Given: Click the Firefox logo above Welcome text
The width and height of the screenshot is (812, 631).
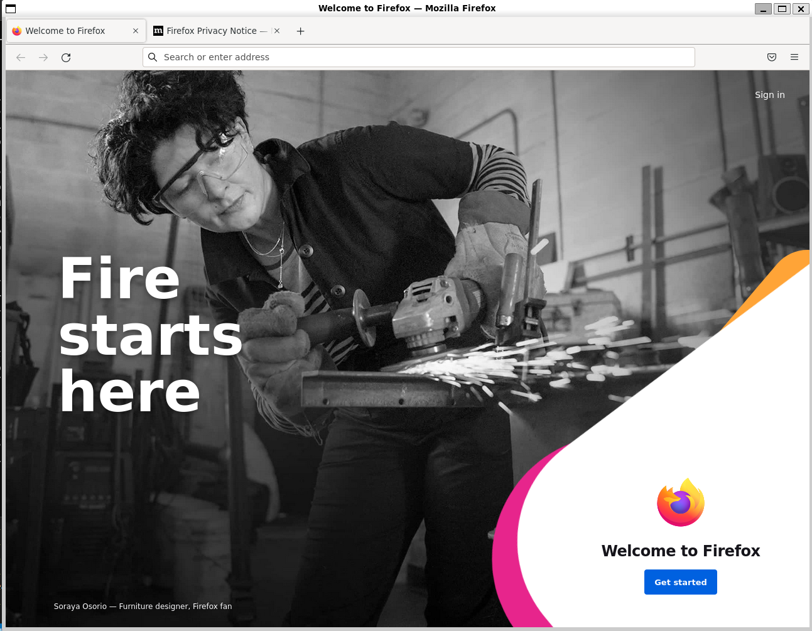Looking at the screenshot, I should [681, 502].
